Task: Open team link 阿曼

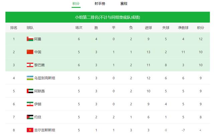Action: point(38,39)
